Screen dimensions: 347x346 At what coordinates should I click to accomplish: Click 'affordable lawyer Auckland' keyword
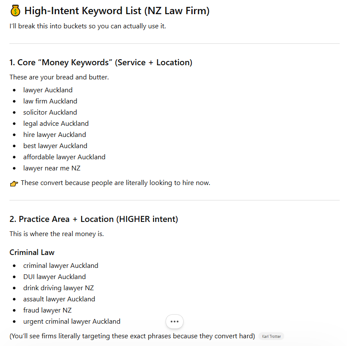coord(64,157)
